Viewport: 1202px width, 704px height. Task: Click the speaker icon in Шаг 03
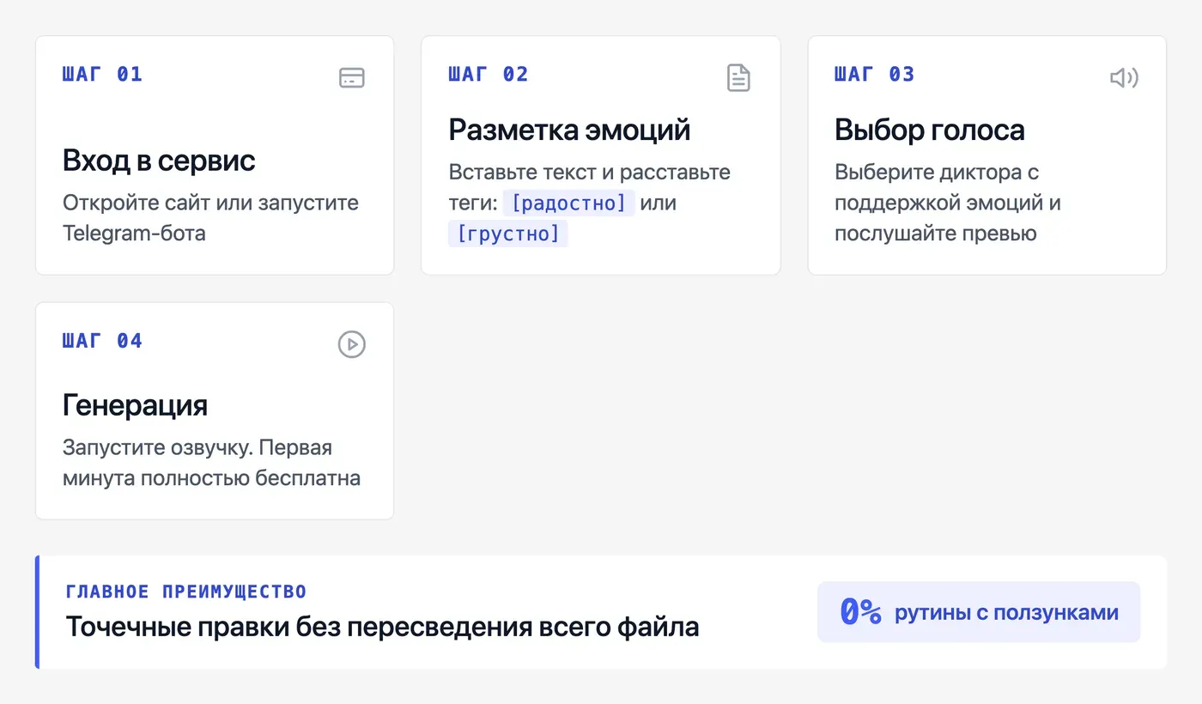pos(1124,78)
